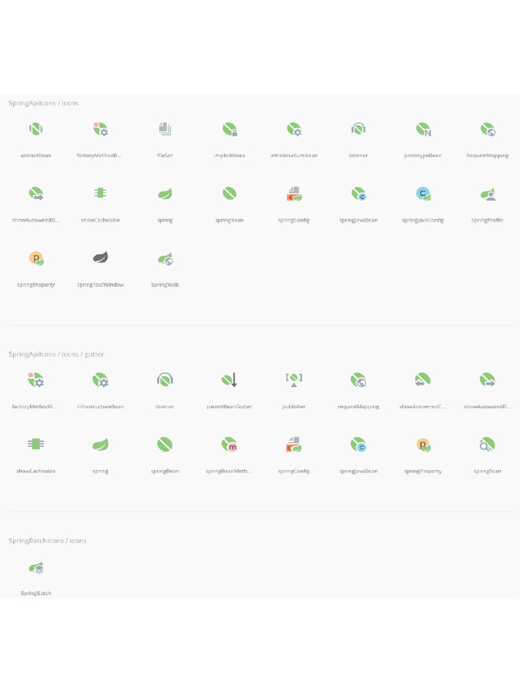Click showCacheable icon in the non-gutter icons section
This screenshot has height=693, width=520.
pyautogui.click(x=100, y=193)
